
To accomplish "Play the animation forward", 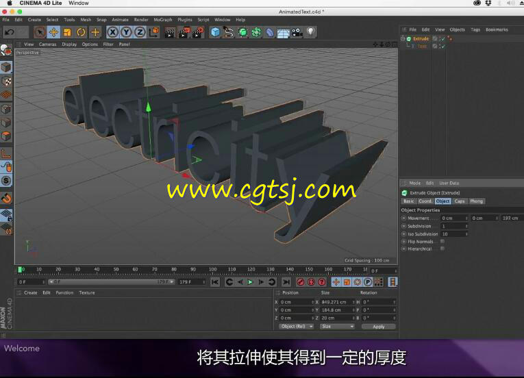I will point(250,282).
